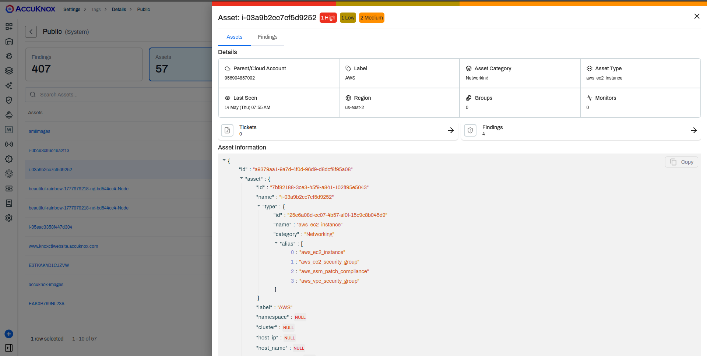Go back with the Public back arrow

(x=31, y=32)
